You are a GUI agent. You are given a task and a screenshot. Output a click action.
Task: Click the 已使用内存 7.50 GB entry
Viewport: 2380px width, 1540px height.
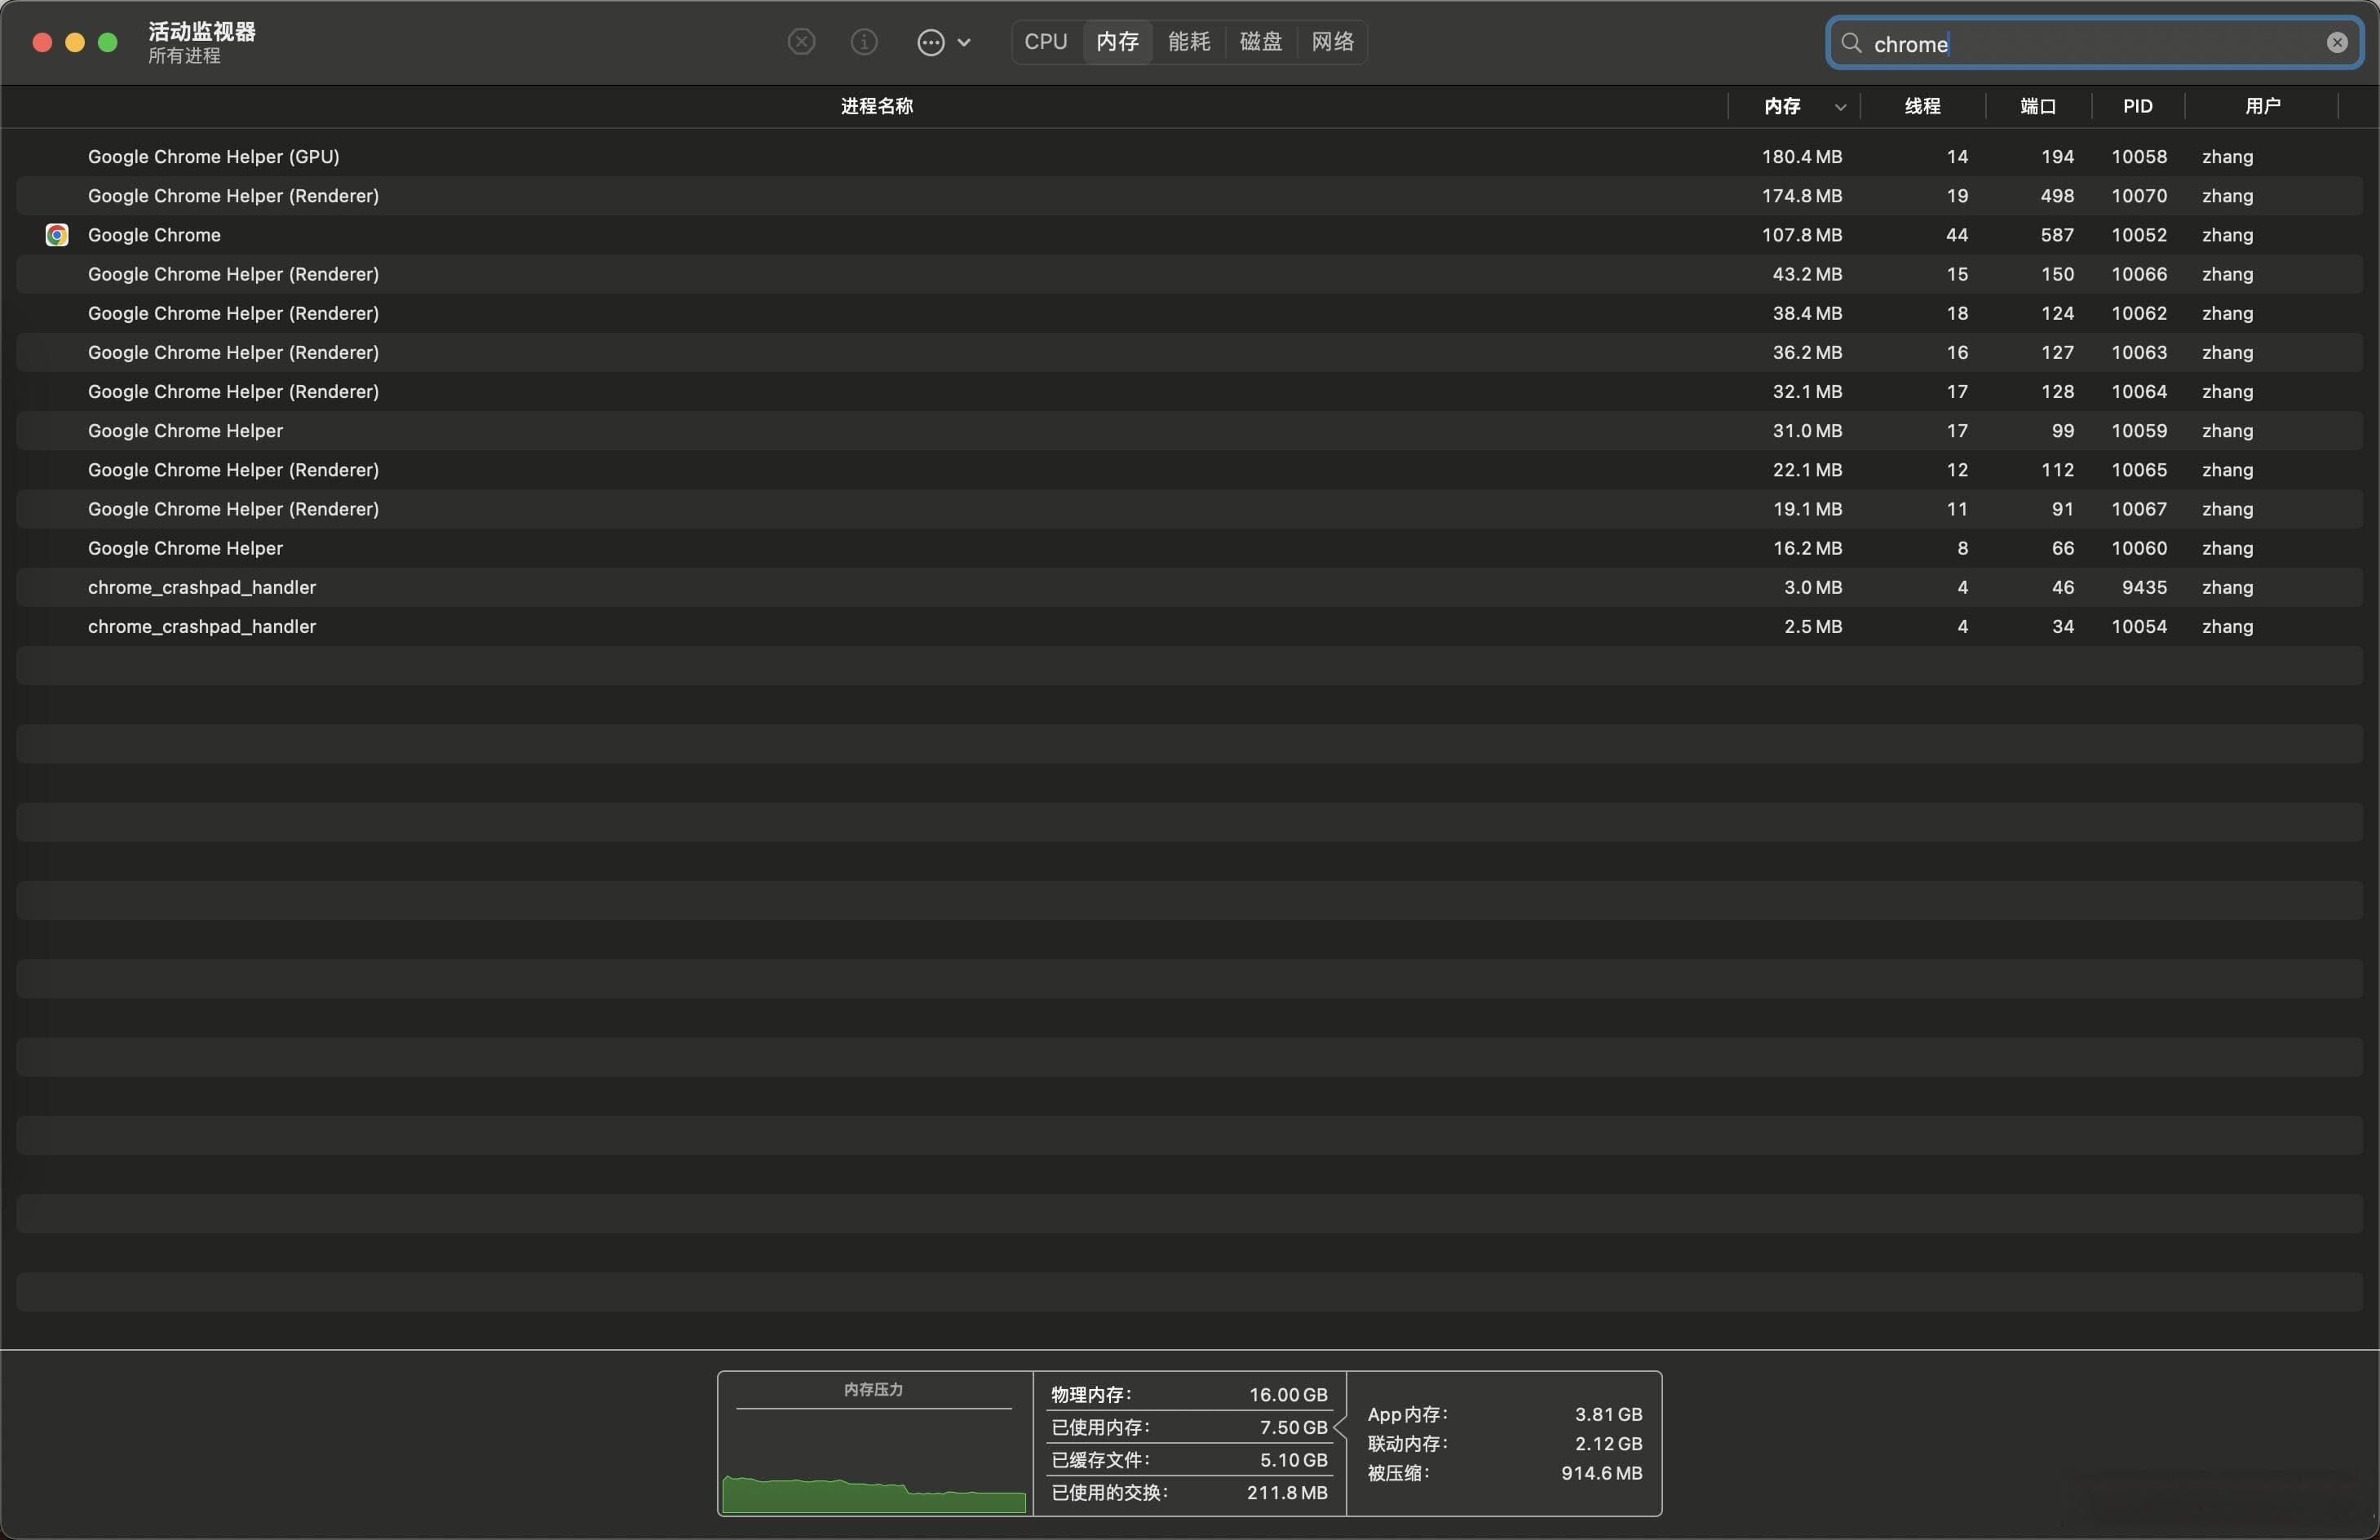[x=1189, y=1427]
